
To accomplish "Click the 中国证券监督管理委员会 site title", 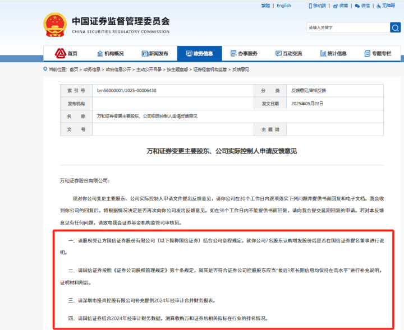I will pos(121,21).
